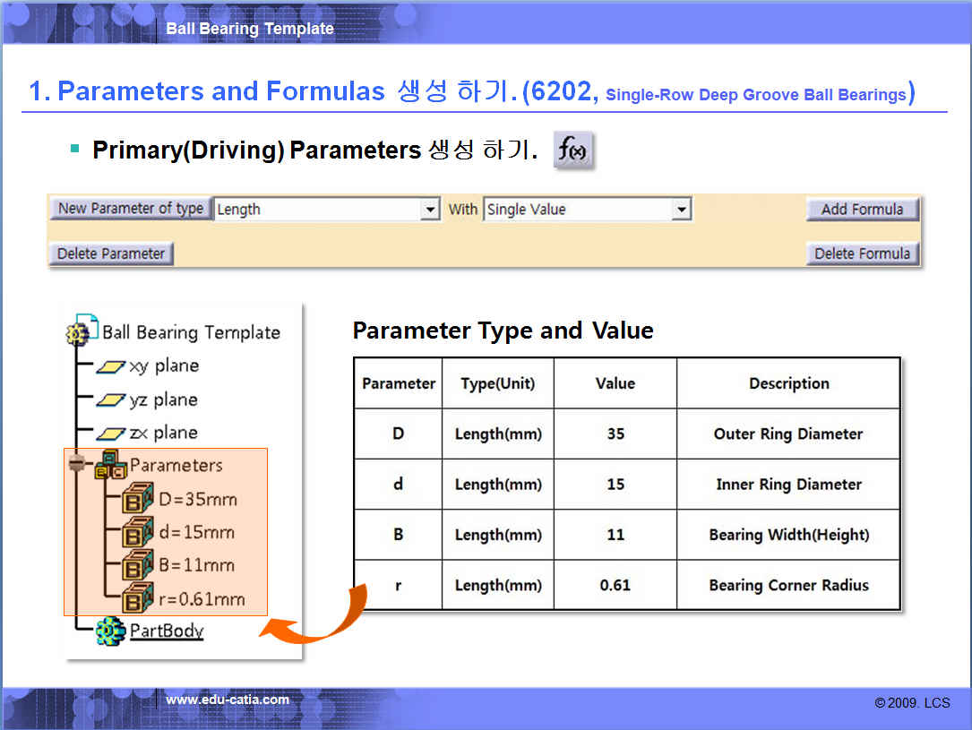Open the underlined PartBody label
The height and width of the screenshot is (730, 972).
click(167, 631)
